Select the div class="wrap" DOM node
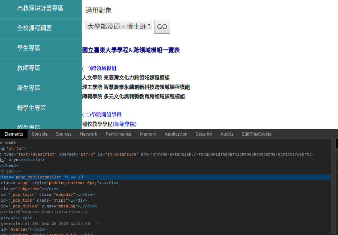 pos(165,183)
